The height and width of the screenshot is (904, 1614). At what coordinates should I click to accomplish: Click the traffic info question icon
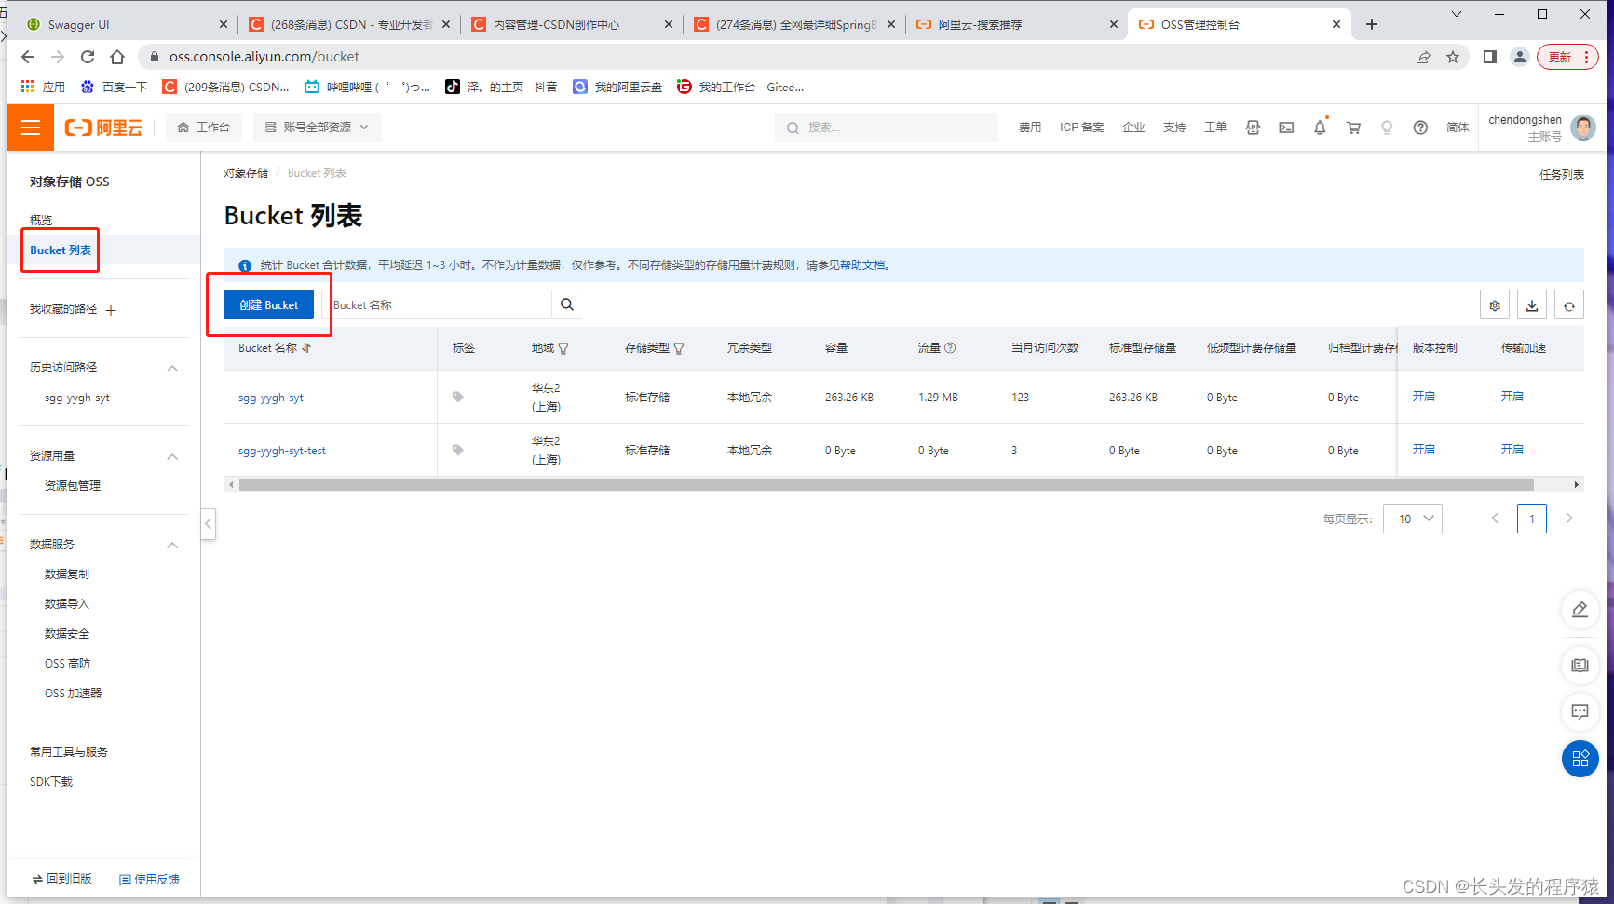tap(950, 347)
